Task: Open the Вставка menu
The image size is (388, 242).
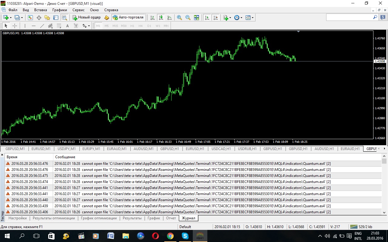Action: pyautogui.click(x=41, y=10)
